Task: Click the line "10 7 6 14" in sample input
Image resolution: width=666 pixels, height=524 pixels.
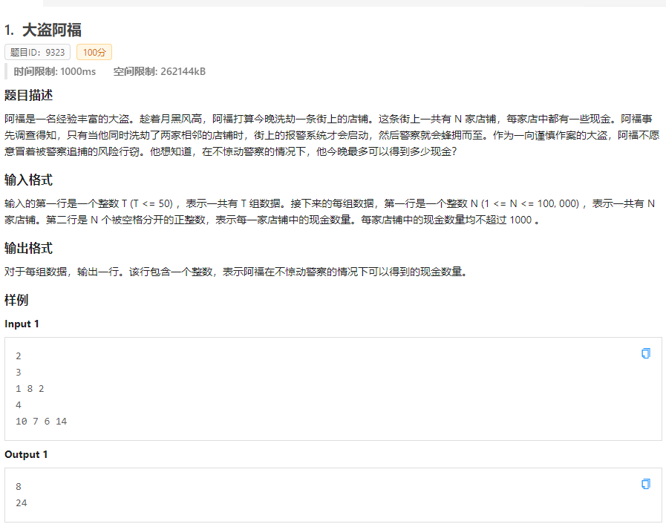Action: [x=41, y=421]
